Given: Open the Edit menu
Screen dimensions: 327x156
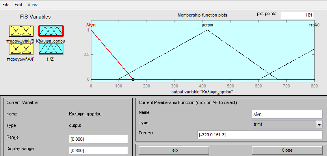Looking at the screenshot, I should coord(19,5).
